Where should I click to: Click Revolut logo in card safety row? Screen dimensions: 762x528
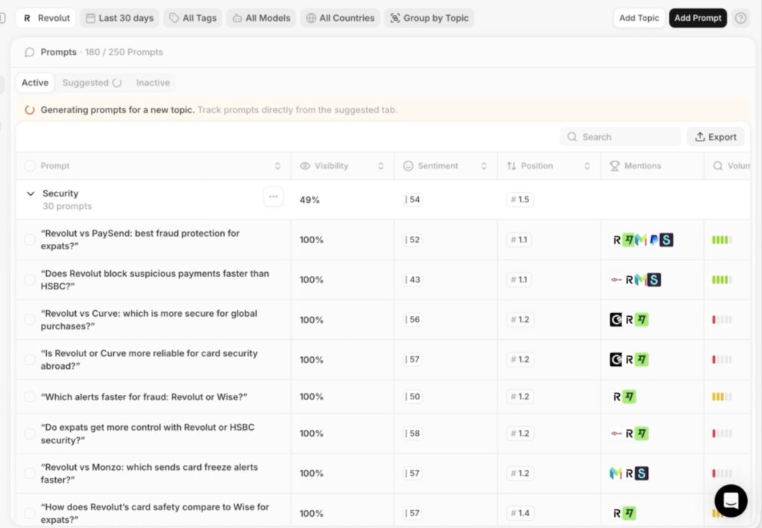pos(617,513)
